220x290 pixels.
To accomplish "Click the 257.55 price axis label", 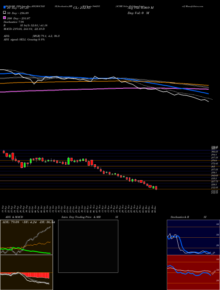I will 215,170.
